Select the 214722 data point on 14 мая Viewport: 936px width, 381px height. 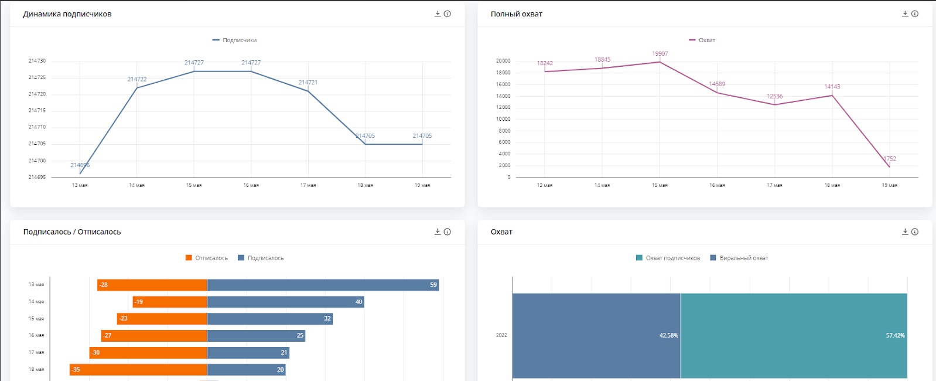tap(137, 88)
